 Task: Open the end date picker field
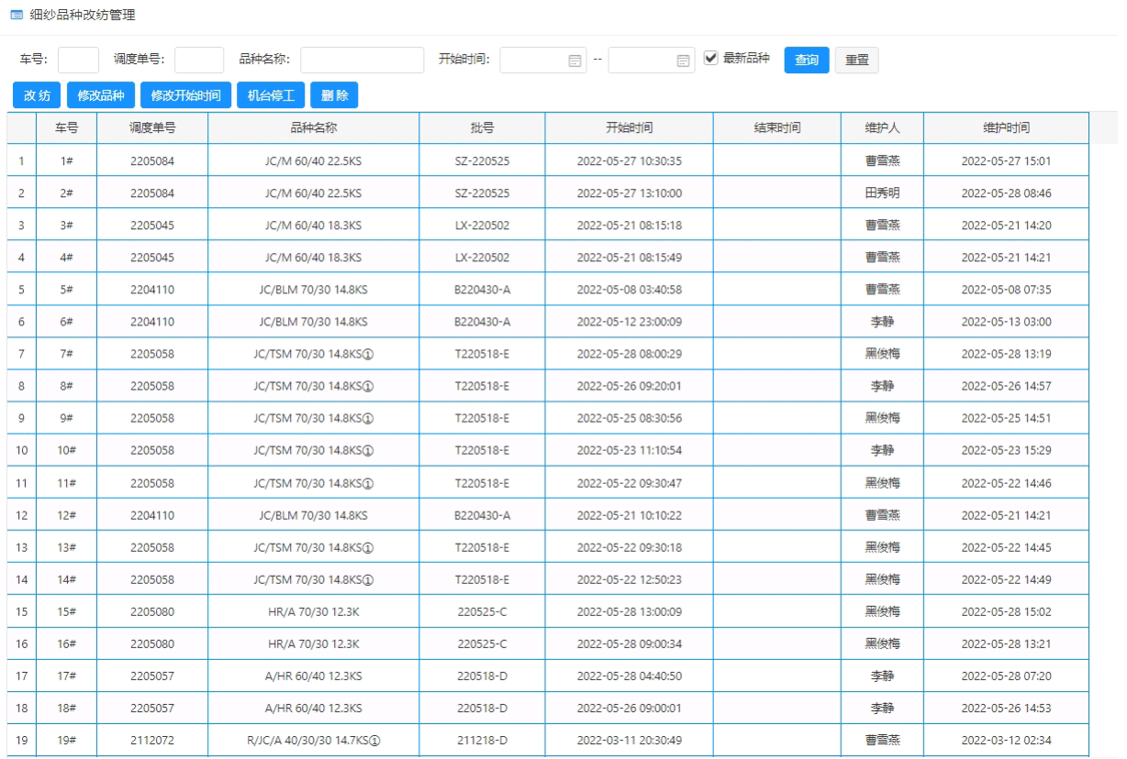tap(652, 60)
